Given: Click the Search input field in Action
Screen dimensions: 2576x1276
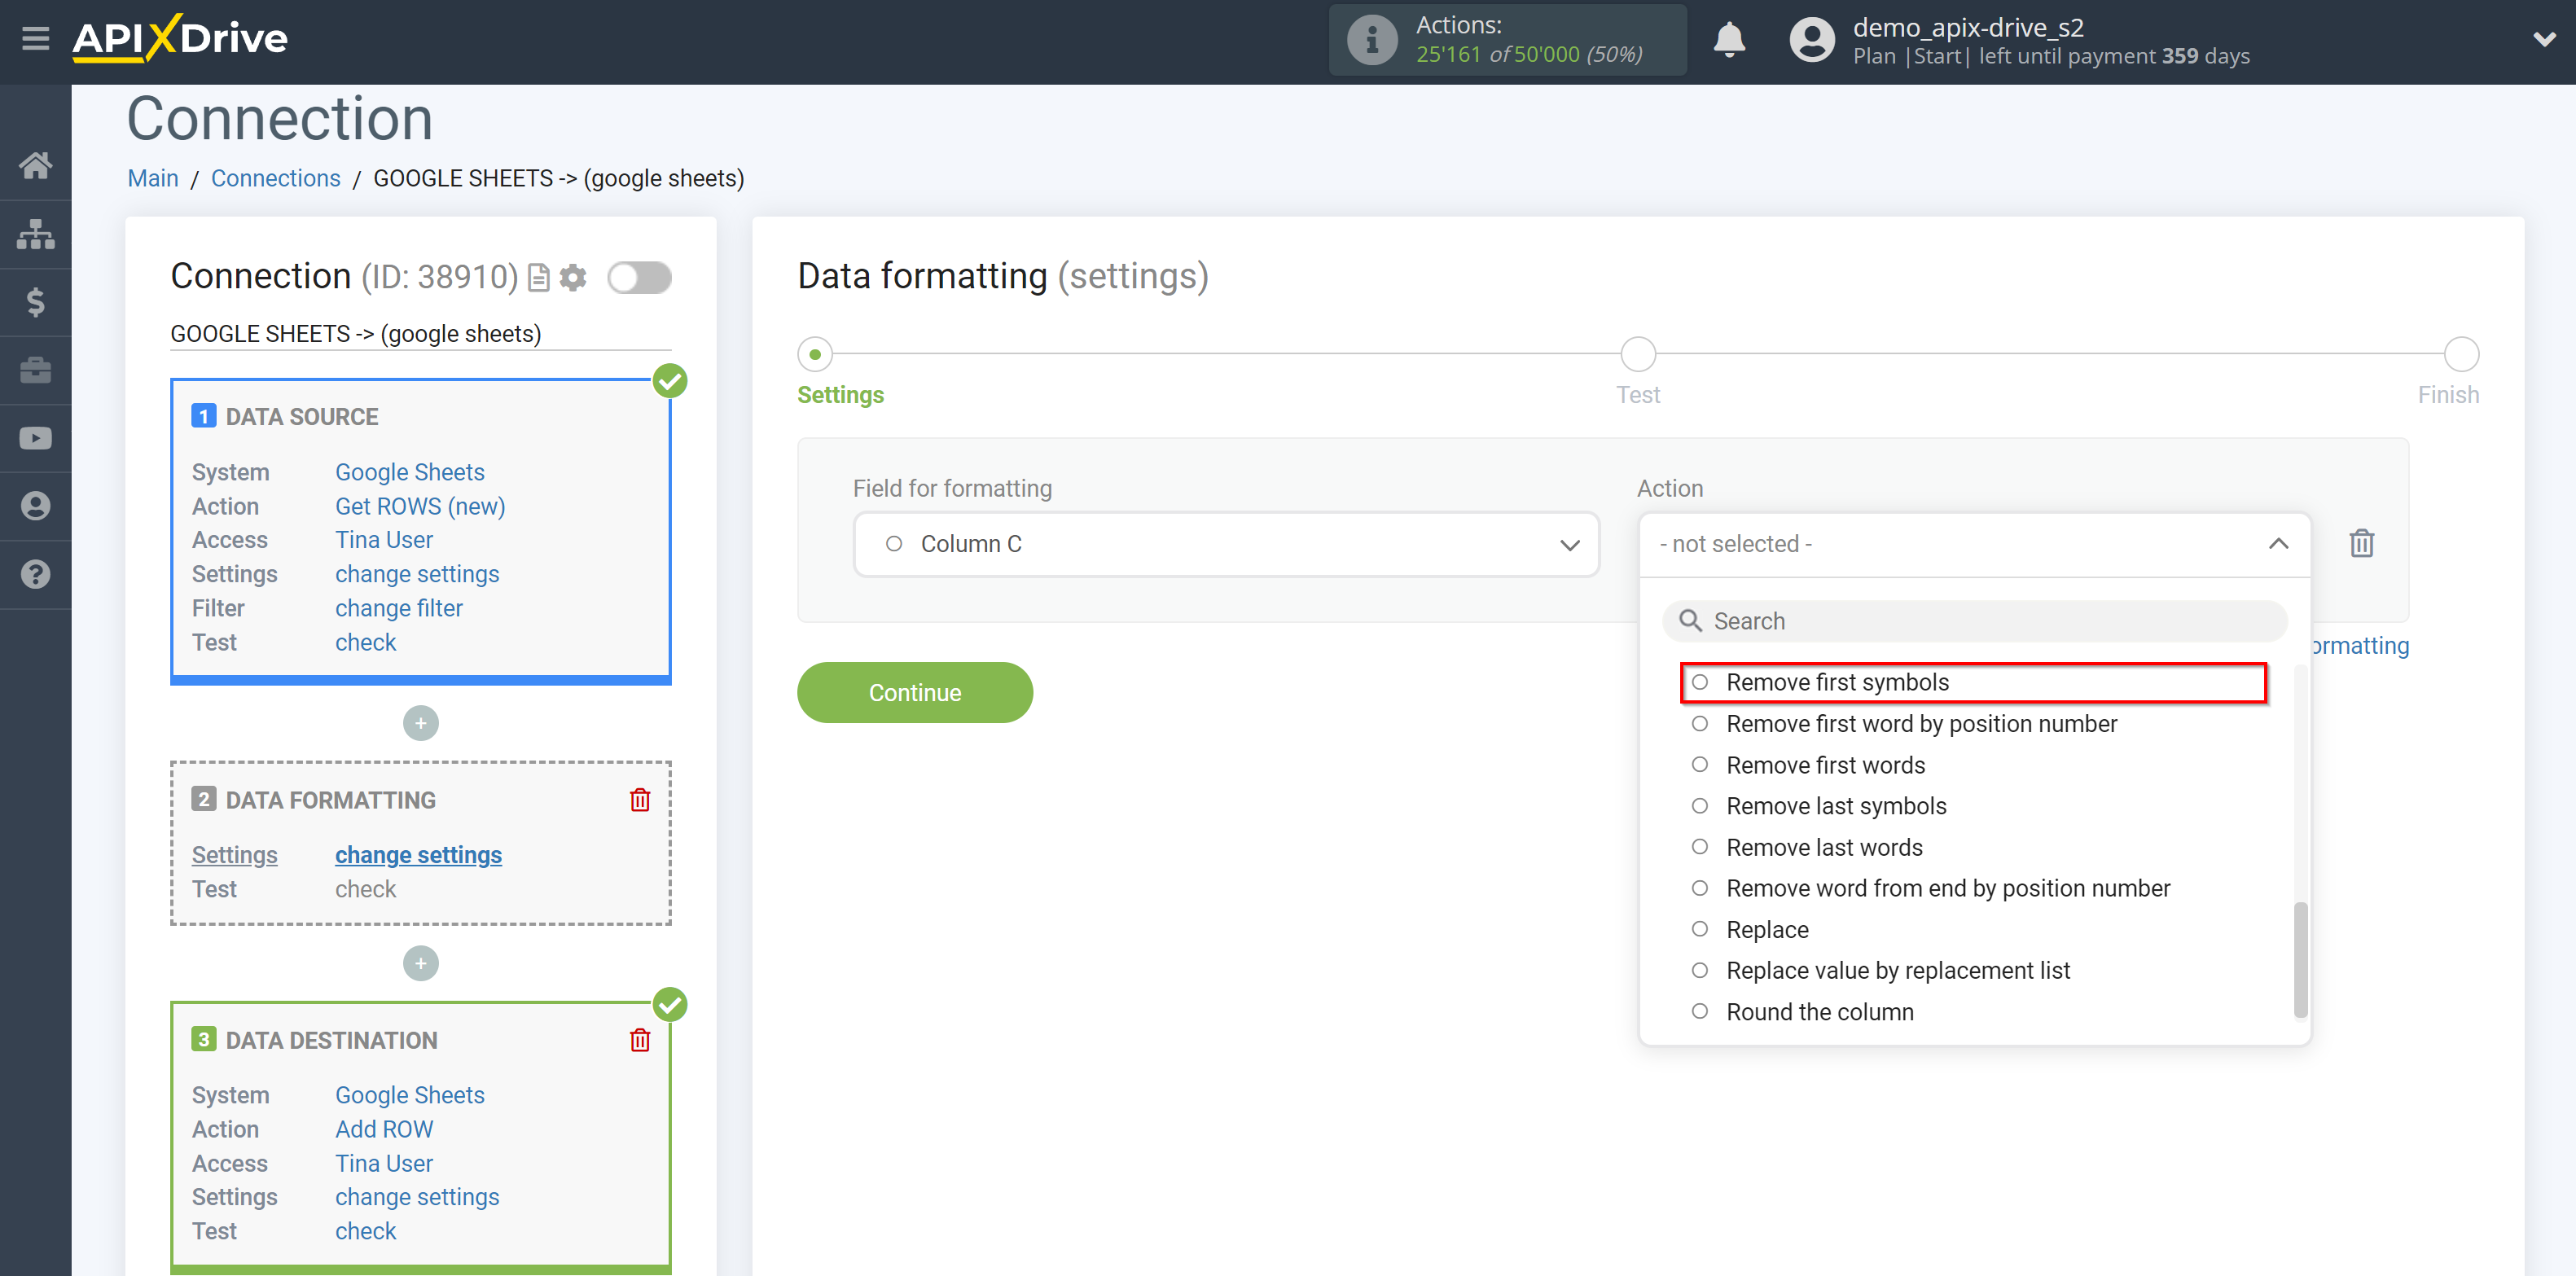Looking at the screenshot, I should coord(1973,620).
